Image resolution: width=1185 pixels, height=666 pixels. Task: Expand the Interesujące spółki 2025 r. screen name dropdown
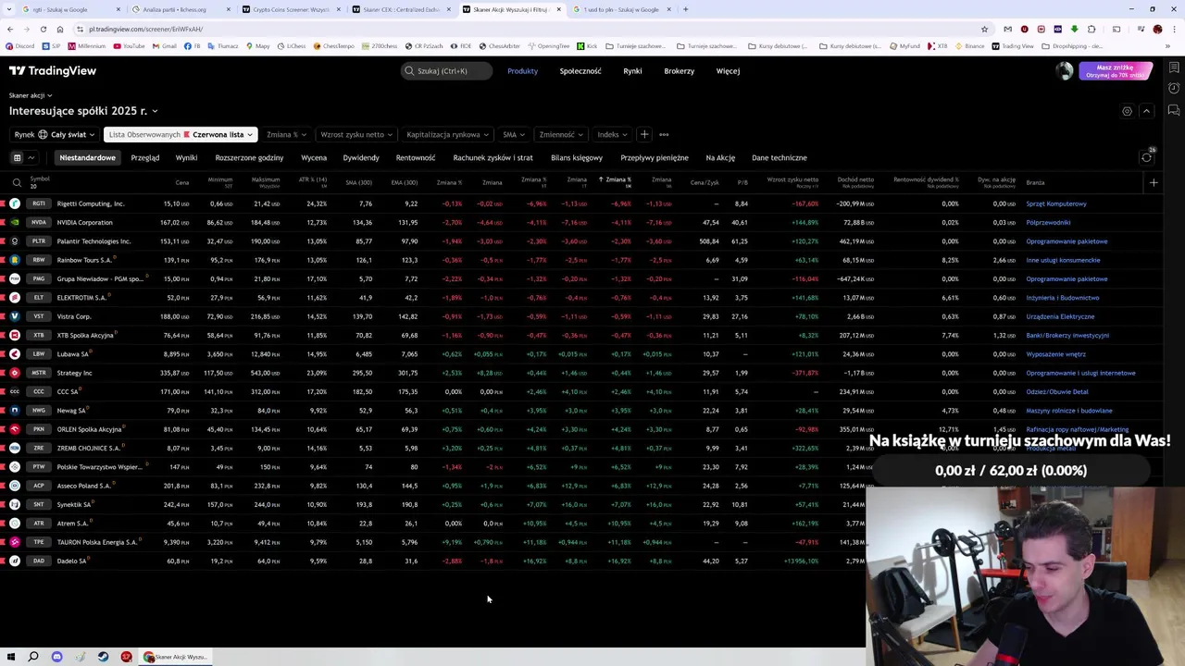point(83,111)
